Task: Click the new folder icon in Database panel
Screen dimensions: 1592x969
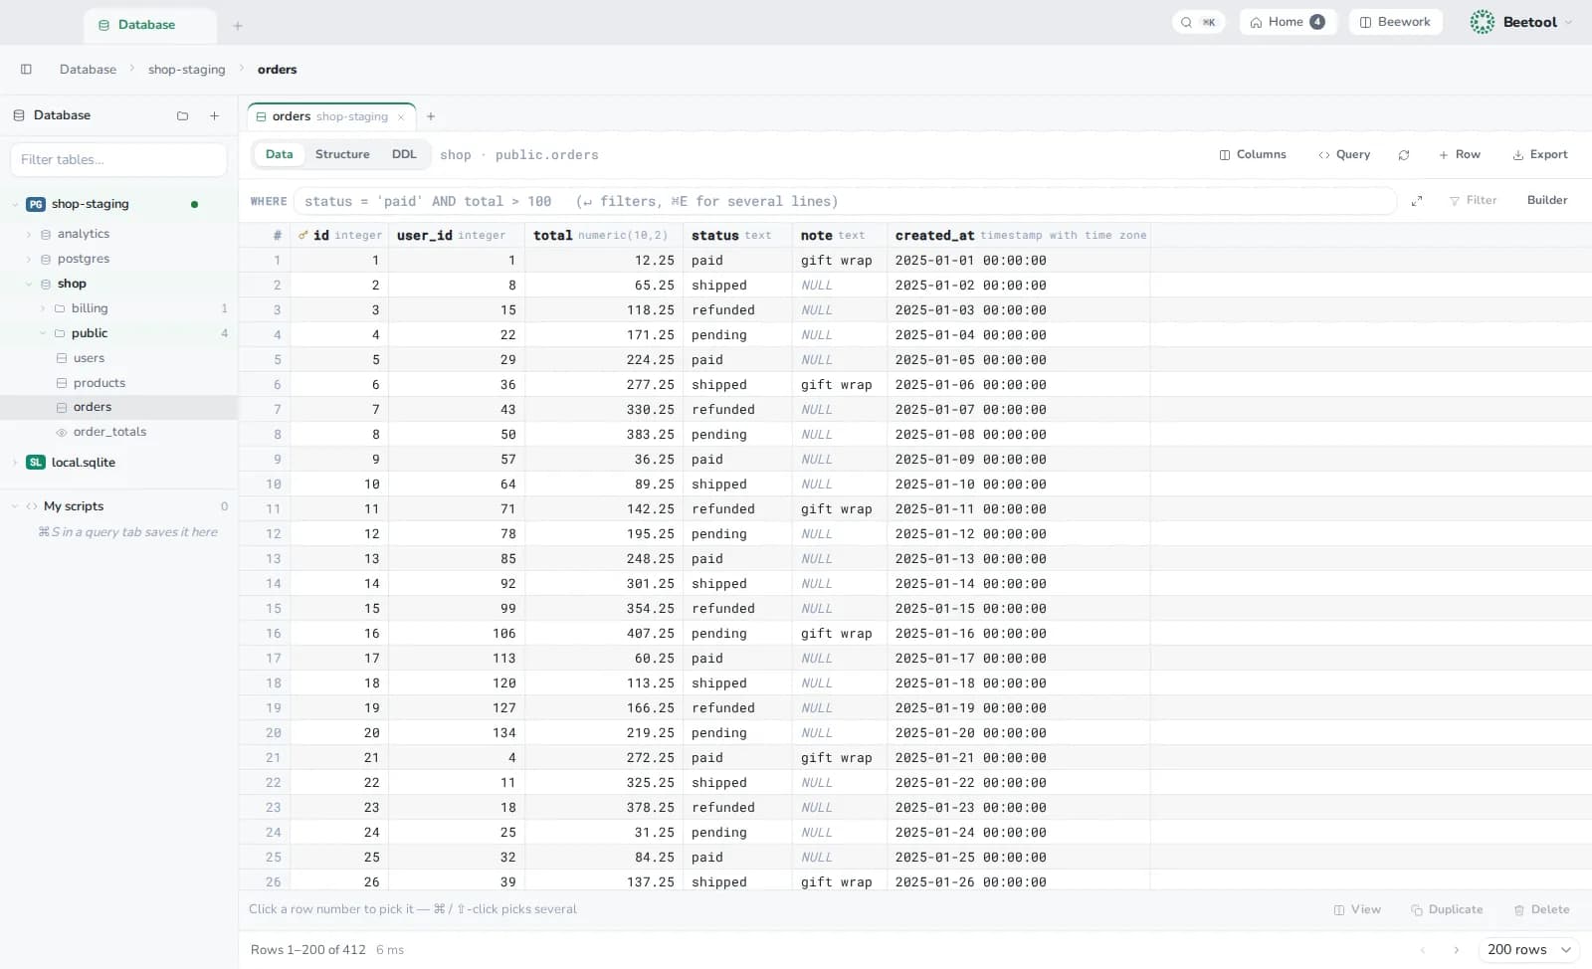Action: coord(182,115)
